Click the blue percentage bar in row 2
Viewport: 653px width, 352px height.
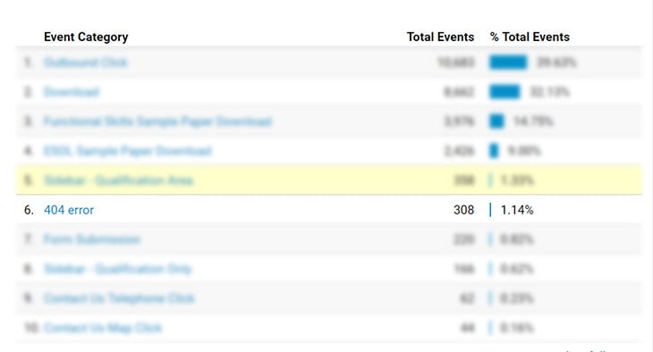[505, 92]
